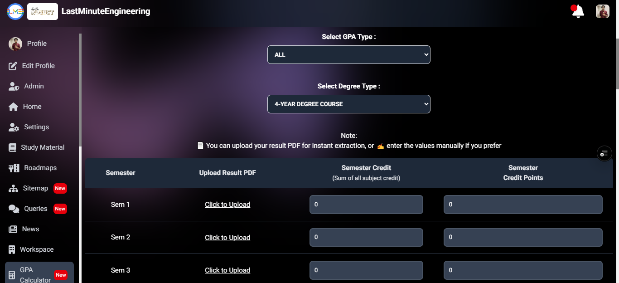Open the News section
The height and width of the screenshot is (283, 619).
point(29,229)
